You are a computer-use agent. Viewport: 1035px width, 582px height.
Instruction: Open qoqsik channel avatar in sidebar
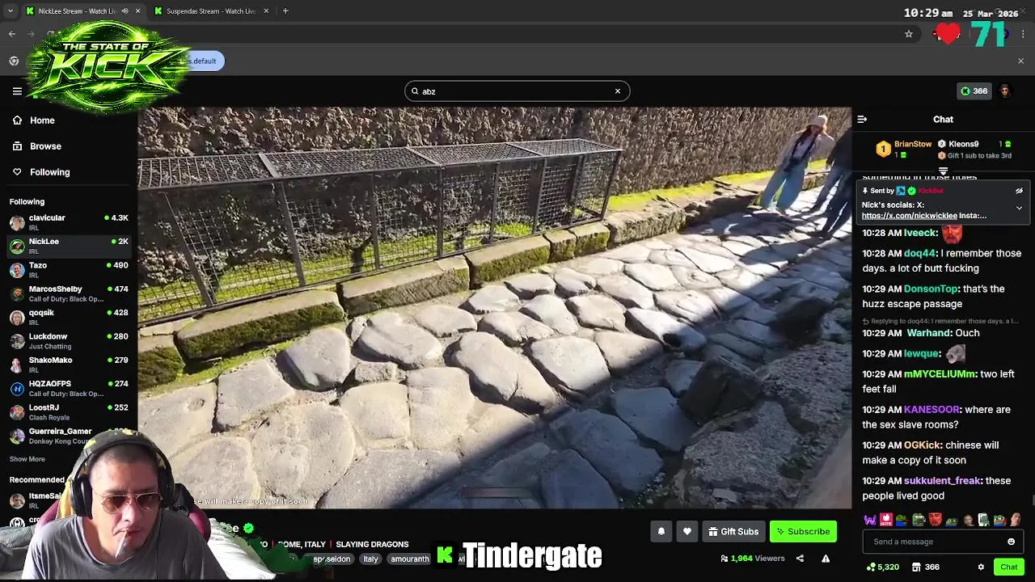pos(17,318)
